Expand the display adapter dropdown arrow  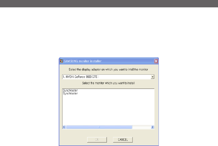click(152, 77)
